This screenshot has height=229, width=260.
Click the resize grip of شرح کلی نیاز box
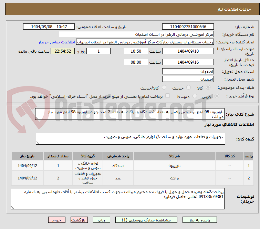[x=37, y=118]
